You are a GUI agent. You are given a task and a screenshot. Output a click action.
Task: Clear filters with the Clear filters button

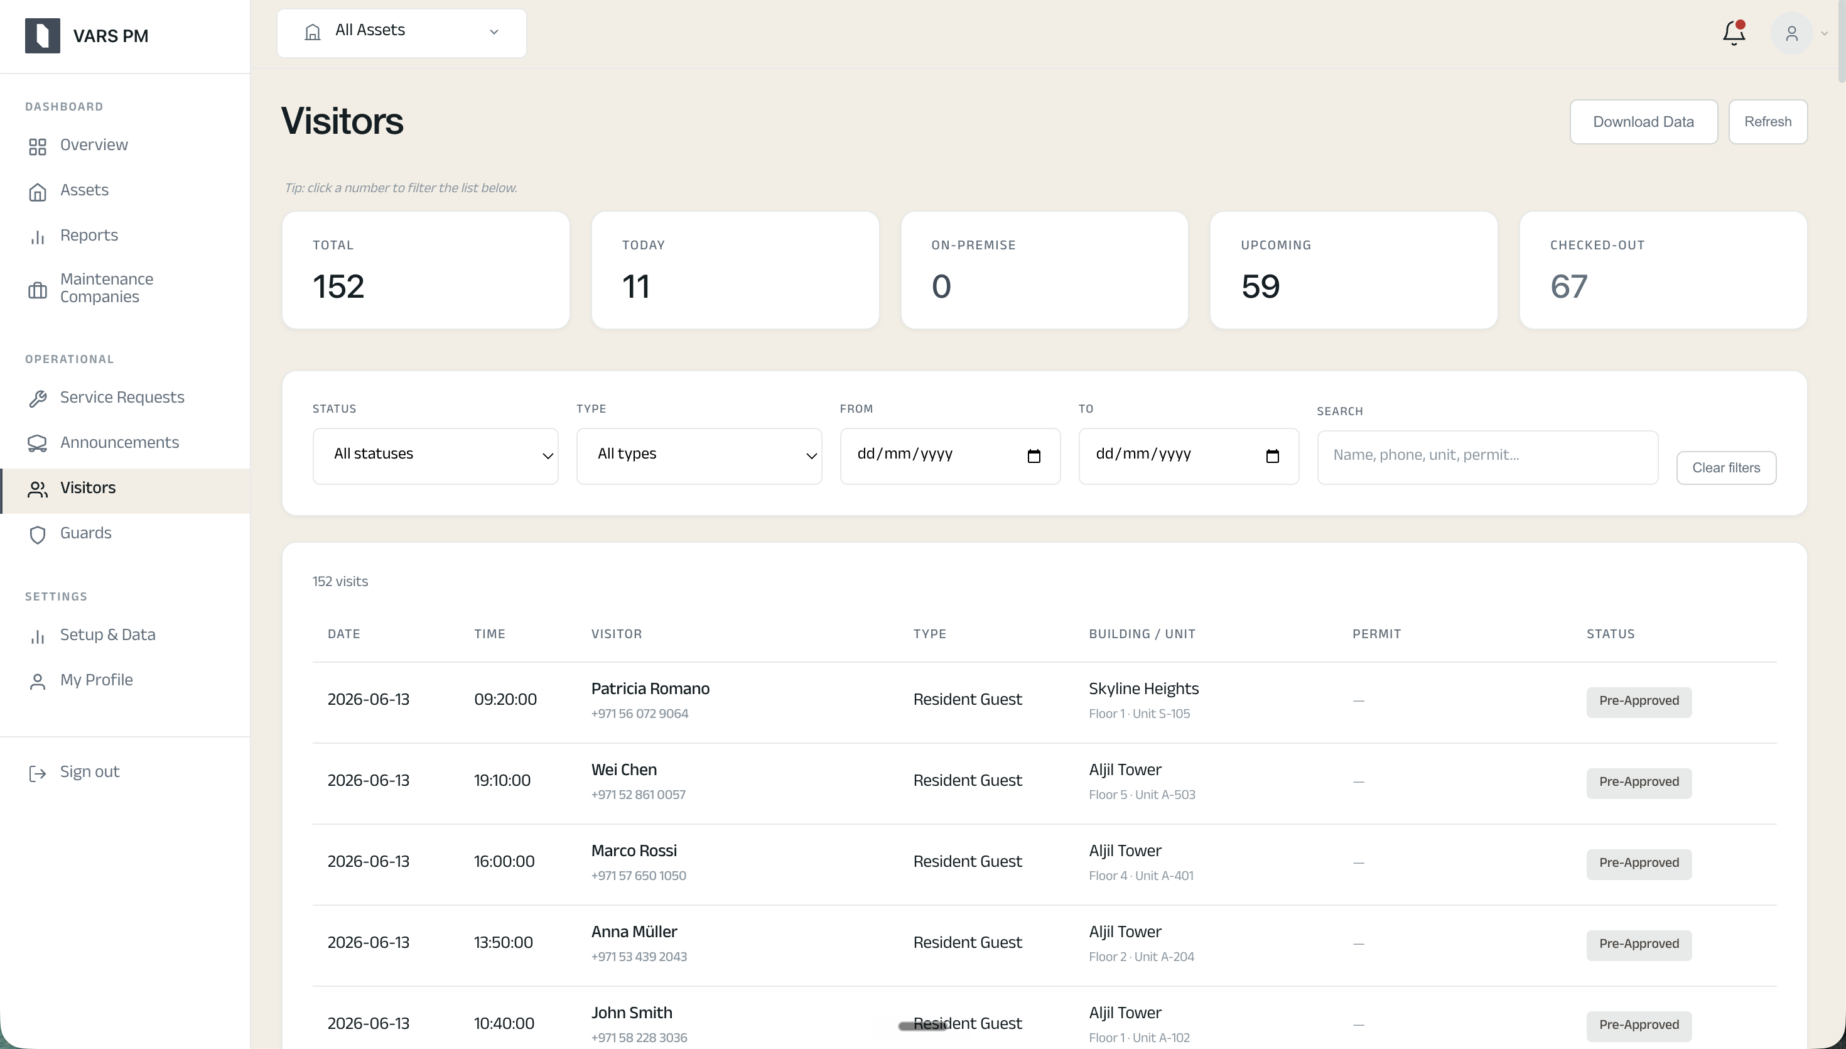1727,469
